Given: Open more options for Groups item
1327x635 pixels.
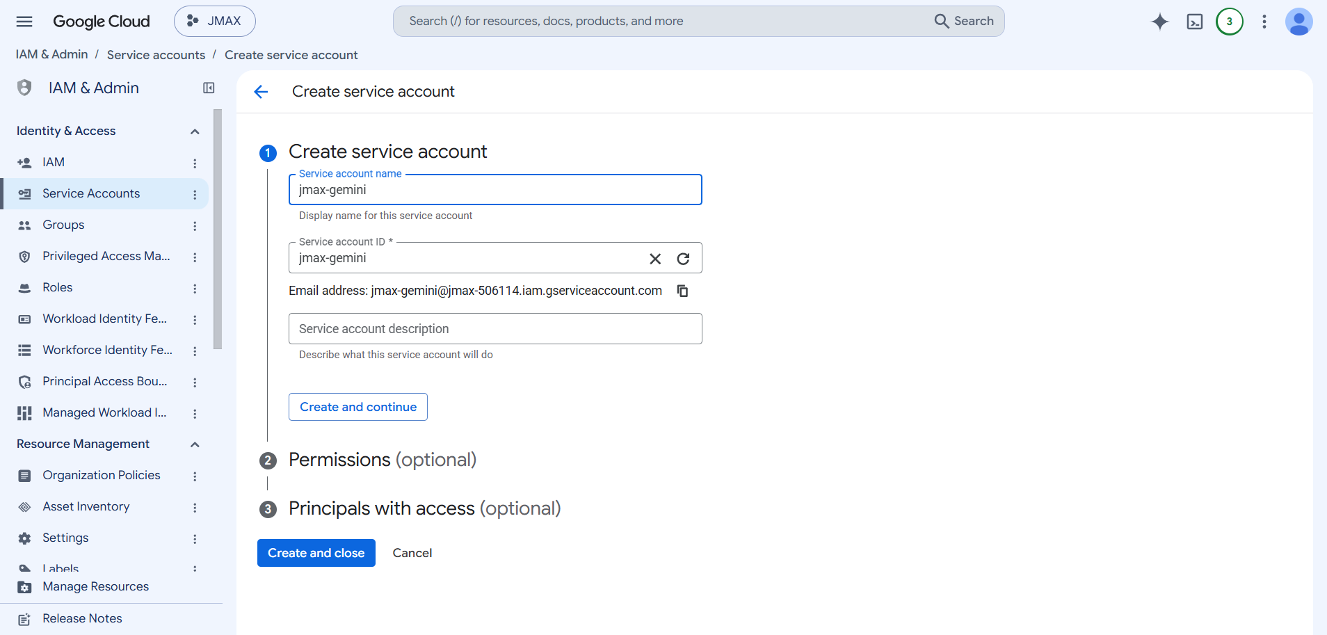Looking at the screenshot, I should tap(195, 225).
